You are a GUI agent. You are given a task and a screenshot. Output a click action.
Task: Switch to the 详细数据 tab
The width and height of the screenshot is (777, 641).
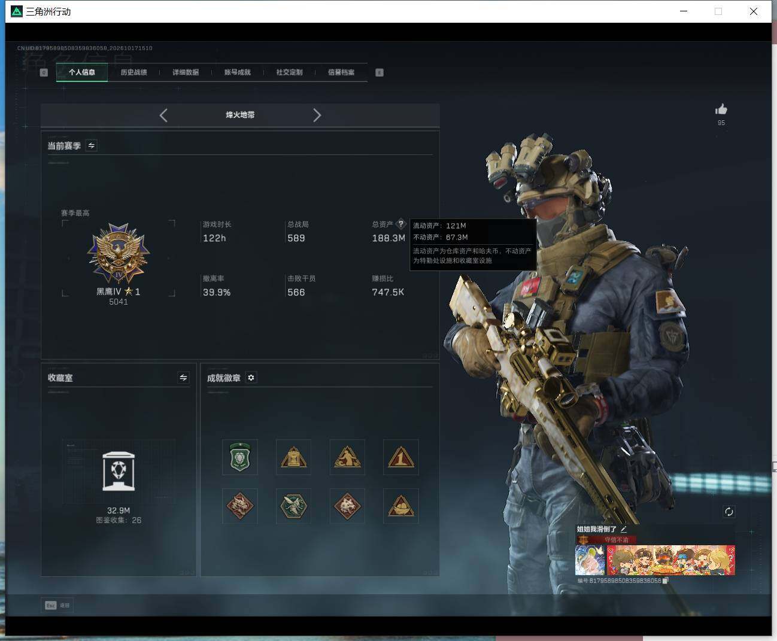click(x=186, y=72)
